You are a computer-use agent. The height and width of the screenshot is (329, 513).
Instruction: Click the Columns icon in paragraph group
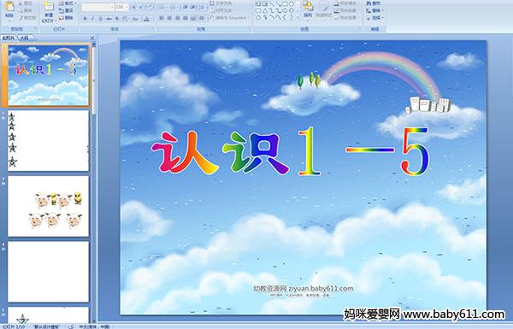click(x=202, y=19)
